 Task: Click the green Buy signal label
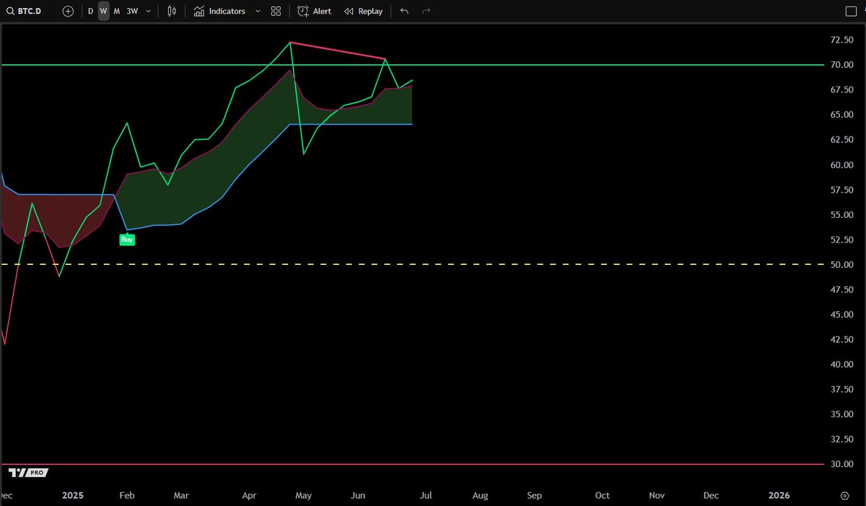(127, 239)
